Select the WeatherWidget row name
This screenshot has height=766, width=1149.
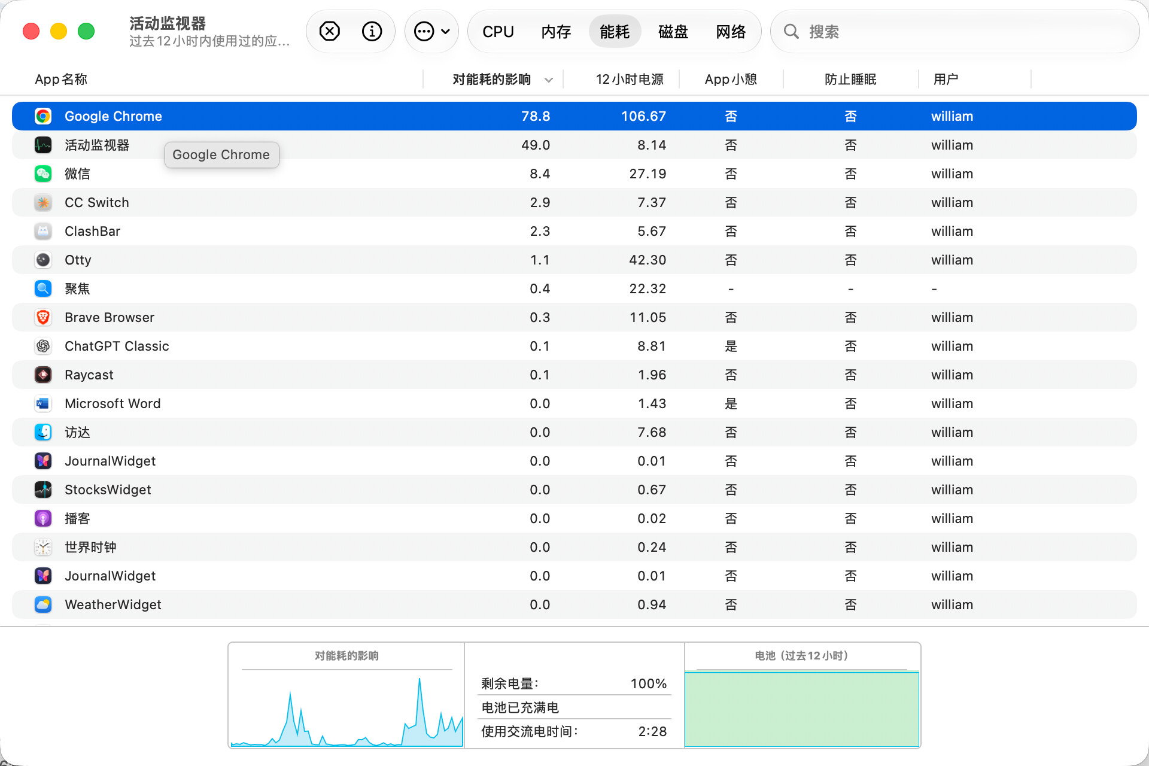(x=113, y=604)
